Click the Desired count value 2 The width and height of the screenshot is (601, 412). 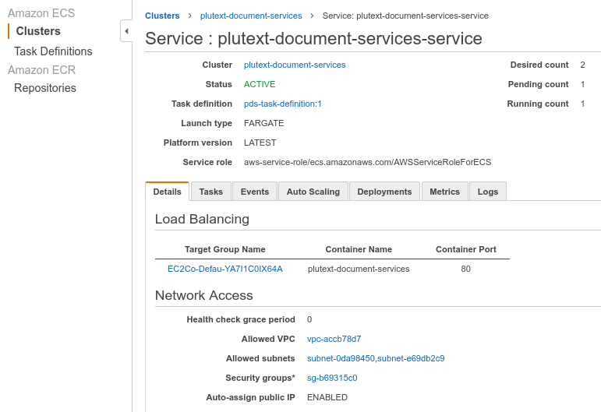click(582, 65)
